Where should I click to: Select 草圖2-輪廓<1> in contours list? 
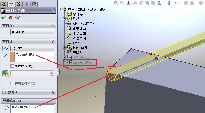(x=22, y=107)
